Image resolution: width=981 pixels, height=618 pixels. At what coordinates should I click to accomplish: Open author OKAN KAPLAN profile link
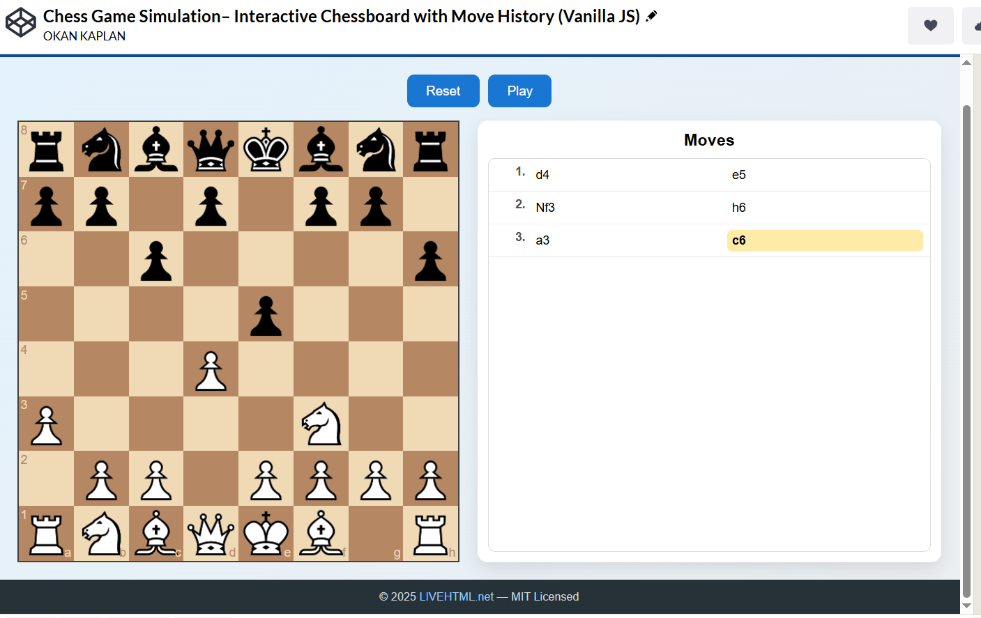click(84, 36)
